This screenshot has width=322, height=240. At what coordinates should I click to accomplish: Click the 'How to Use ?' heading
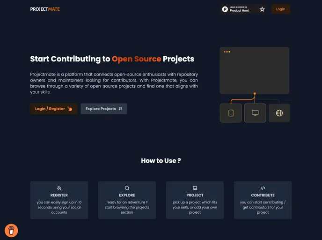click(x=161, y=161)
